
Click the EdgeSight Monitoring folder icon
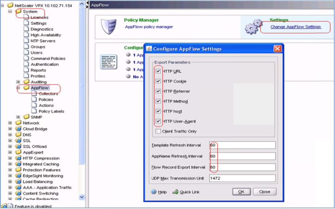[18, 176]
